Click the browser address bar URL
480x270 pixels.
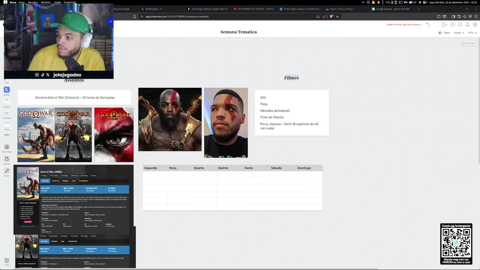click(177, 16)
